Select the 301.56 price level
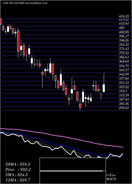132x184 pixels. click(124, 104)
